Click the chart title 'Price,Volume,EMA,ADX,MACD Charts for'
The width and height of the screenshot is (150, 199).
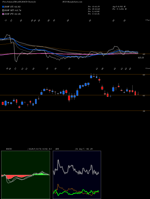tap(19, 2)
